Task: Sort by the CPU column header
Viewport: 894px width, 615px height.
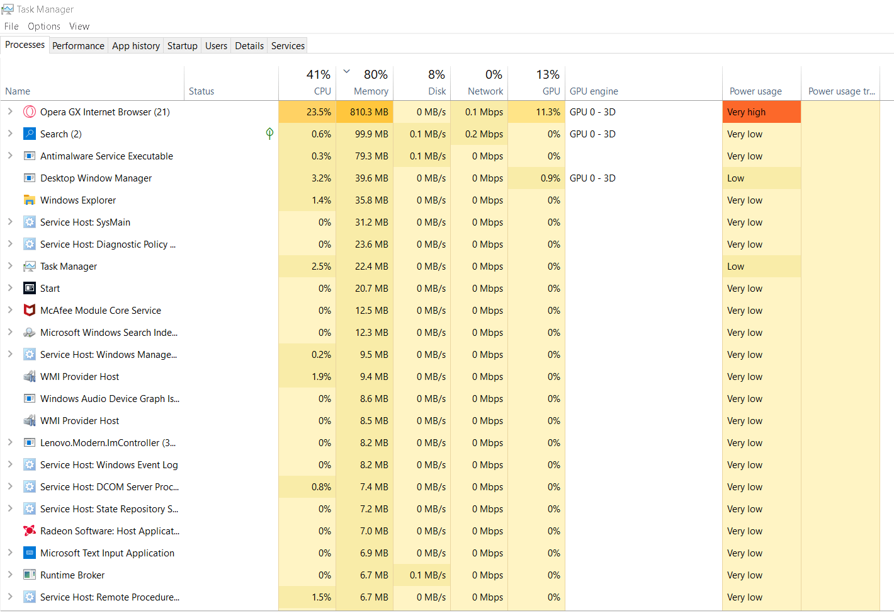Action: click(x=307, y=84)
